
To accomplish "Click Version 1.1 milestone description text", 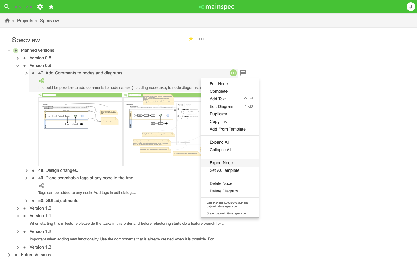I will (128, 223).
